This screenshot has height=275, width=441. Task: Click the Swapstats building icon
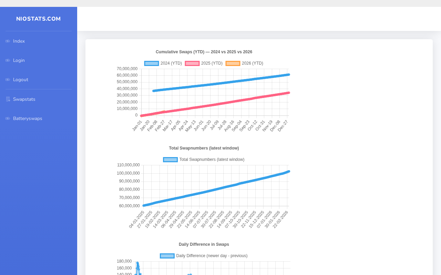point(8,99)
